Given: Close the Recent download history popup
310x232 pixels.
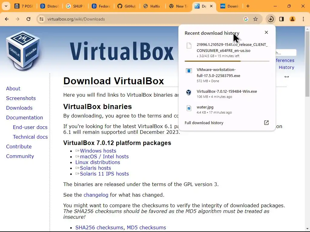Looking at the screenshot, I should 266,32.
